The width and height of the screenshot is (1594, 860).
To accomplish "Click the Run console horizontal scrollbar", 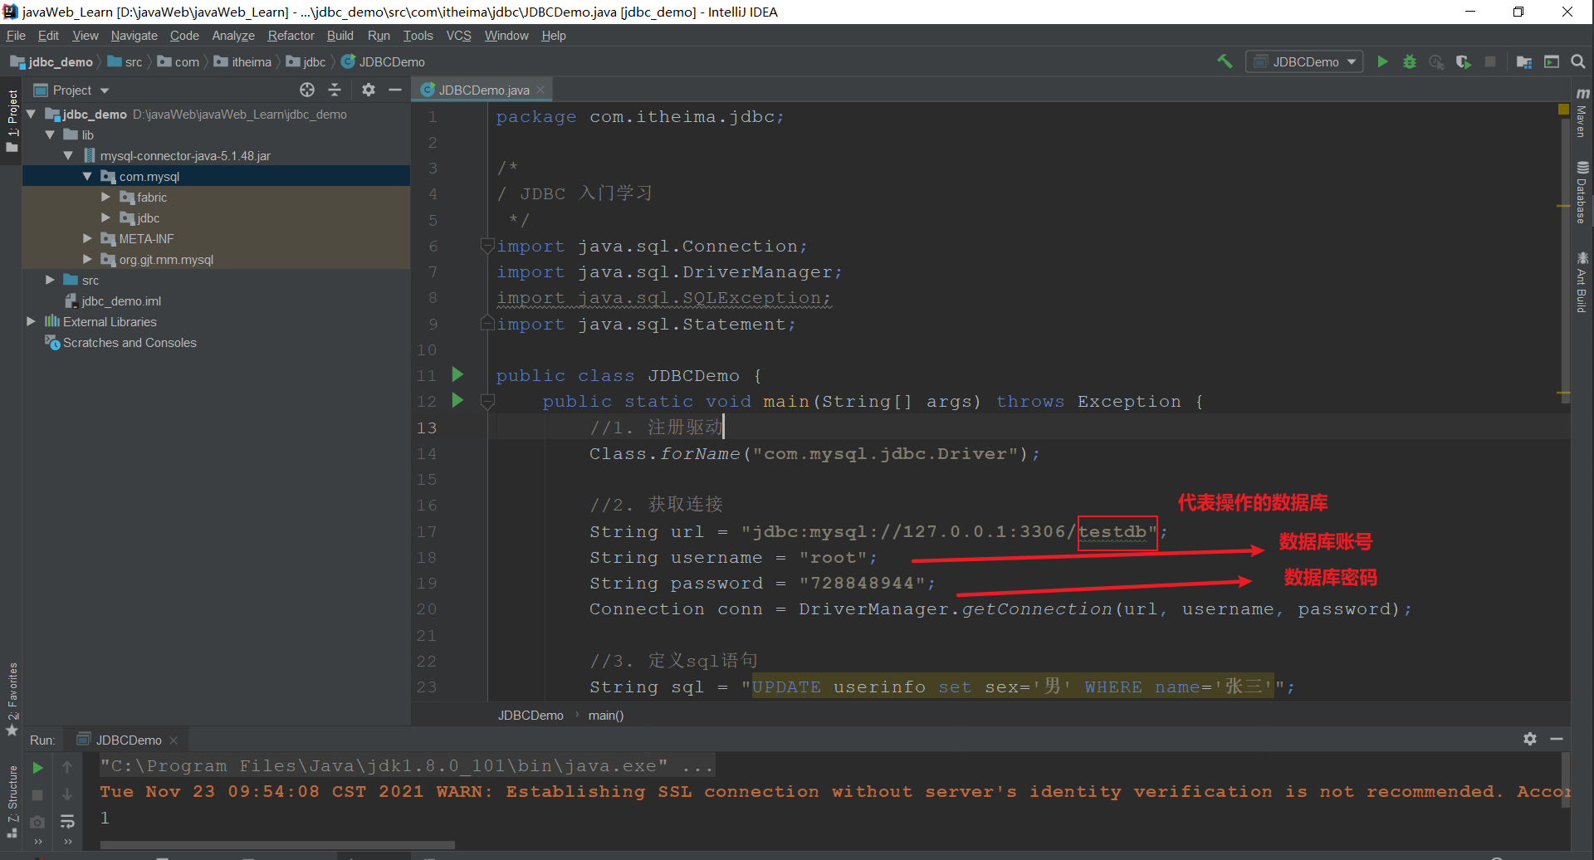I will pos(277,845).
